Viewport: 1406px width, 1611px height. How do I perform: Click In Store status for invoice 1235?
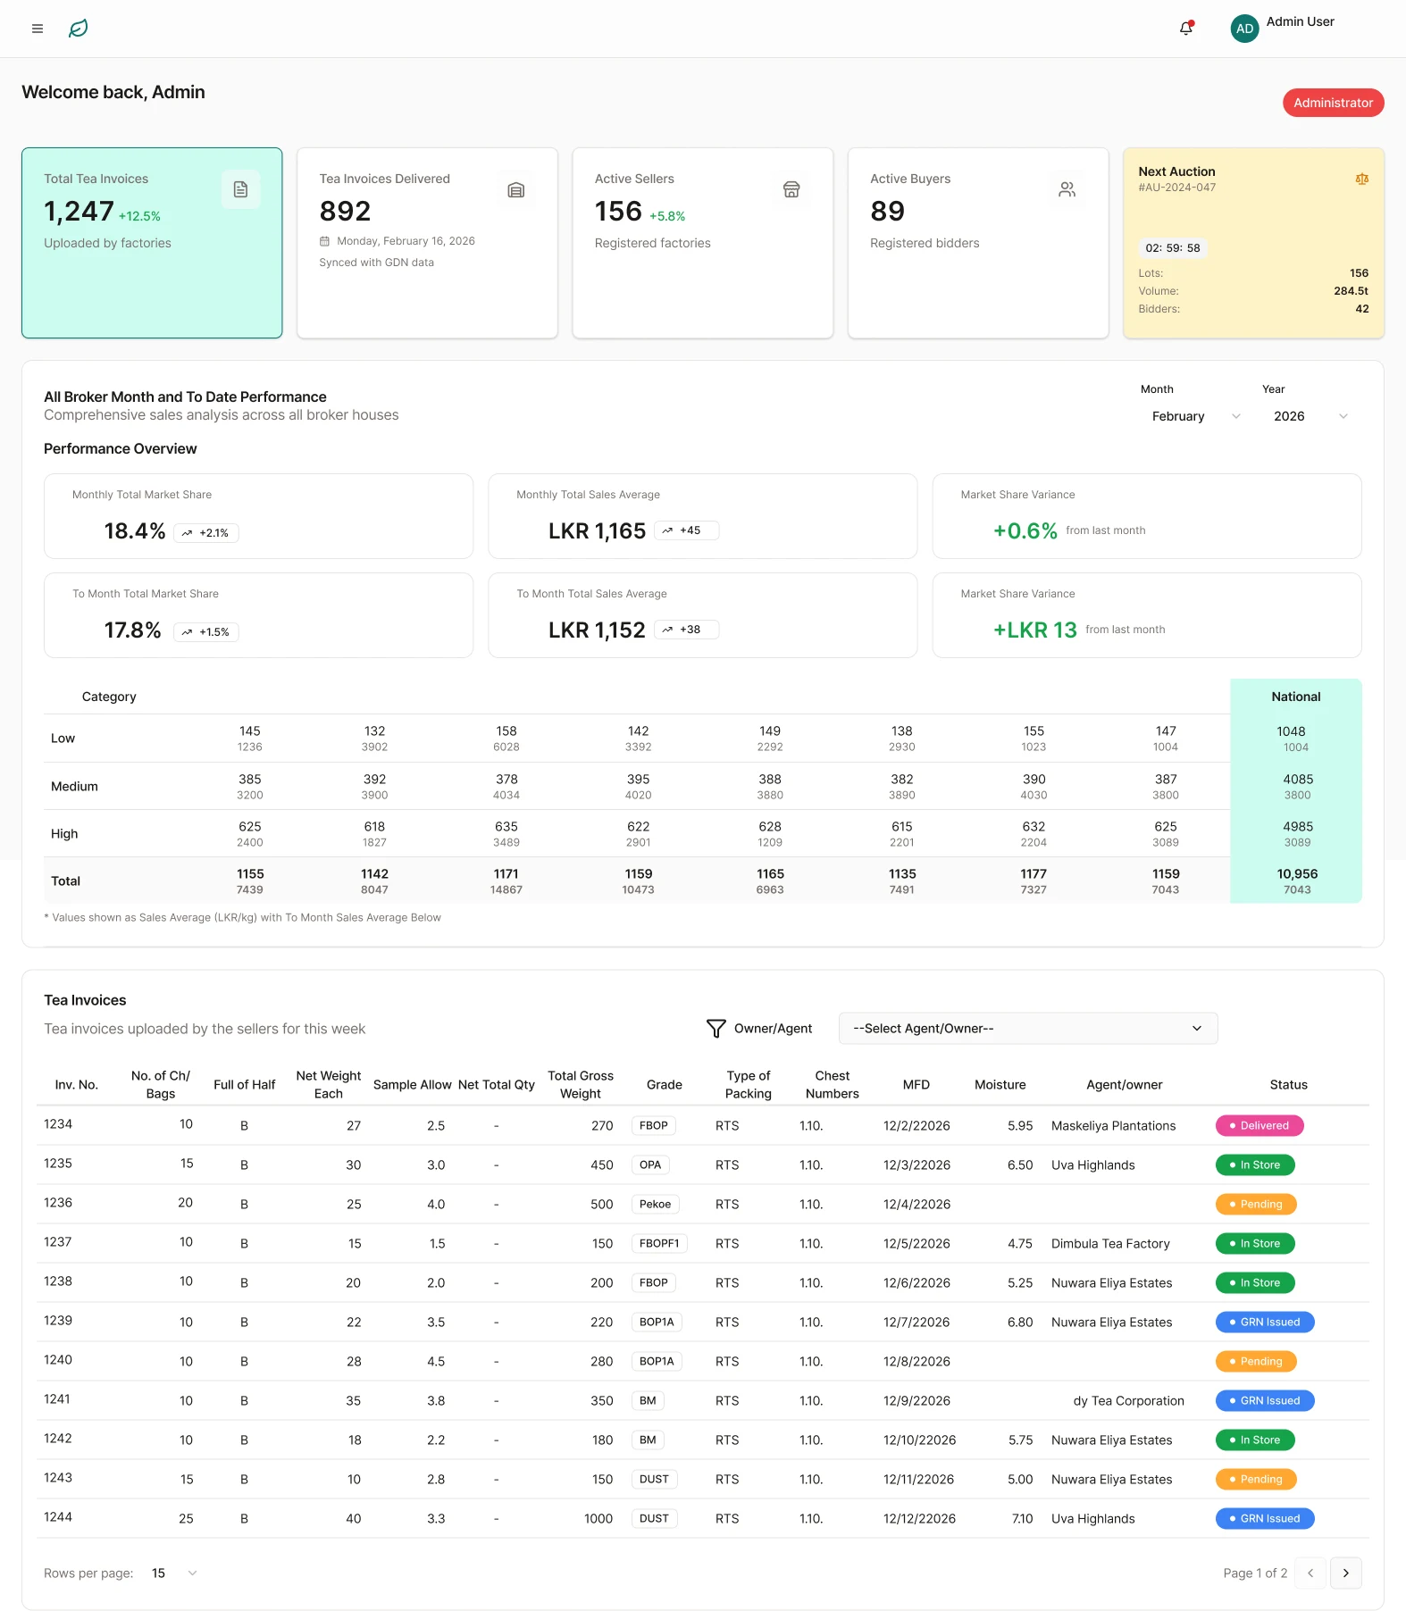(1255, 1165)
